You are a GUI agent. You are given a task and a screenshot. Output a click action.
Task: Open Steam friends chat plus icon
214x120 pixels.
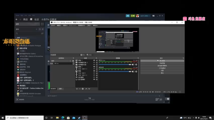pos(161,99)
